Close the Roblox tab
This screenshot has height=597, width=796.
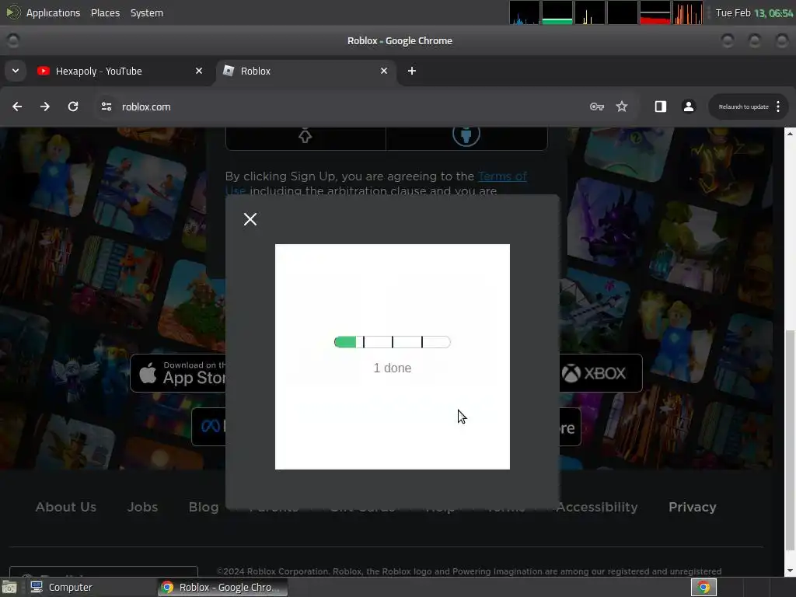coord(384,71)
